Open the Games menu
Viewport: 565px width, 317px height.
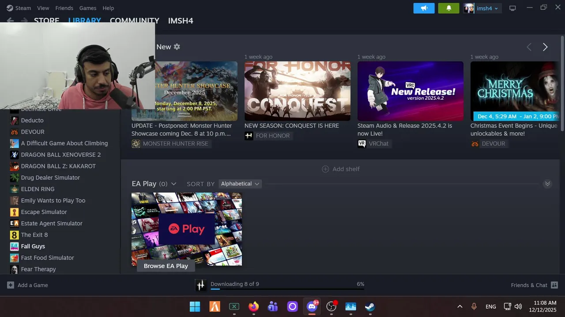88,8
